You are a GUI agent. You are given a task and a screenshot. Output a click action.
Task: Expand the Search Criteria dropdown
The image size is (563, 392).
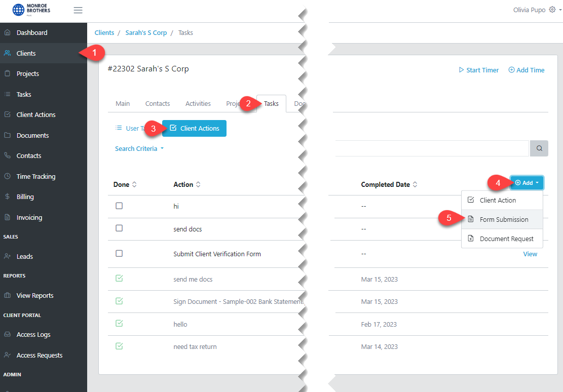tap(139, 148)
